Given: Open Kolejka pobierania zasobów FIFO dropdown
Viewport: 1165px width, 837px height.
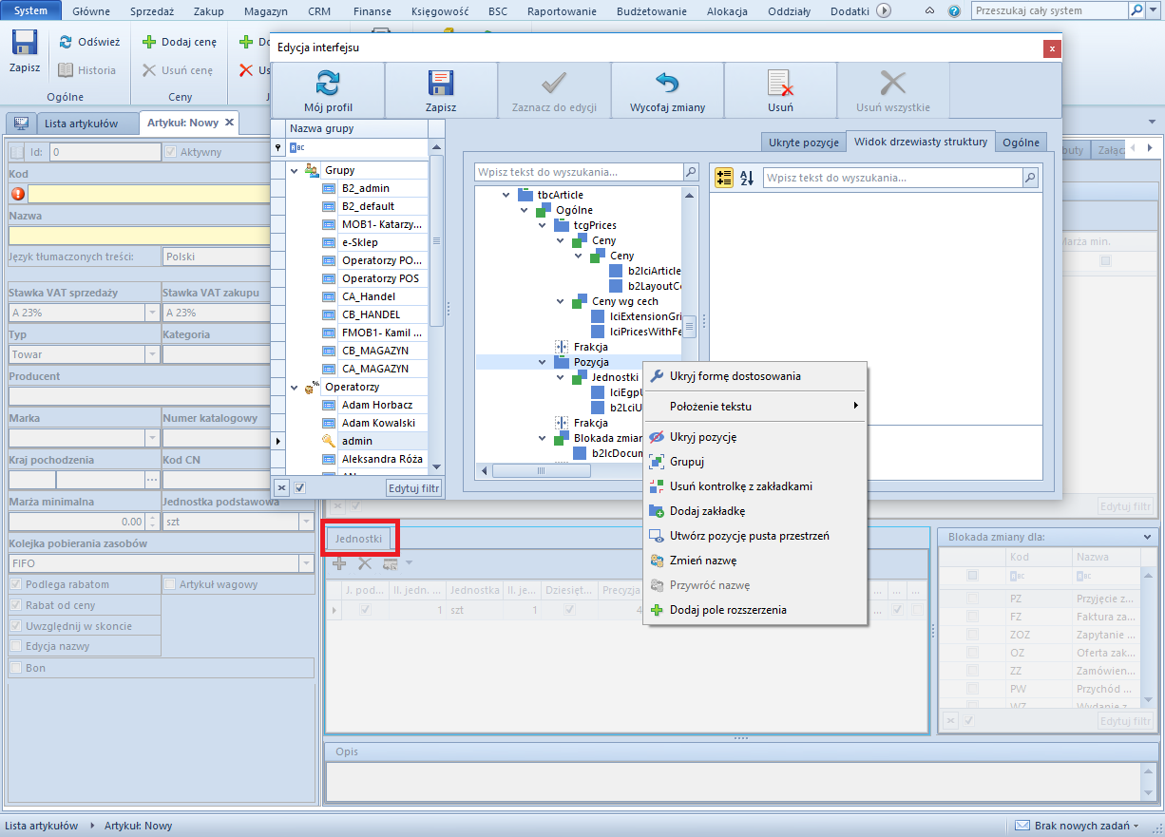Looking at the screenshot, I should click(x=306, y=563).
